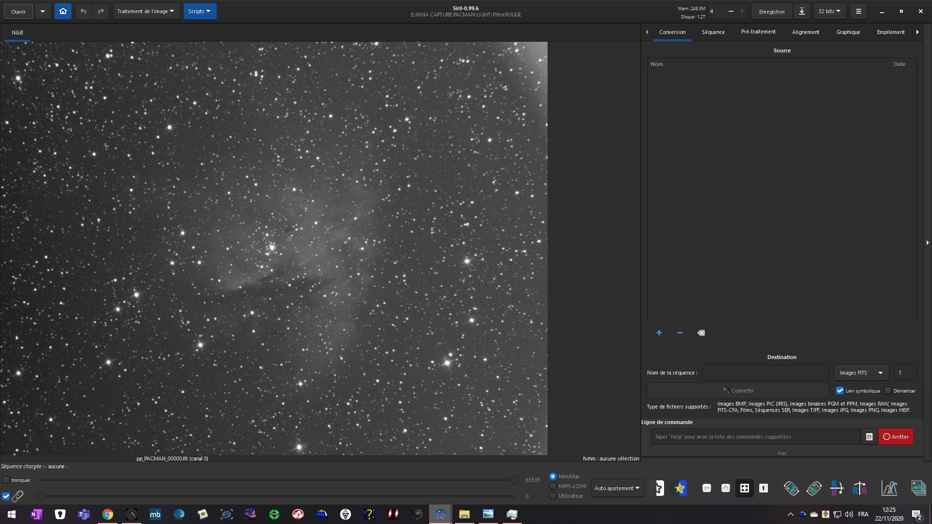Click the add source file plus icon
This screenshot has height=524, width=932.
coord(659,333)
